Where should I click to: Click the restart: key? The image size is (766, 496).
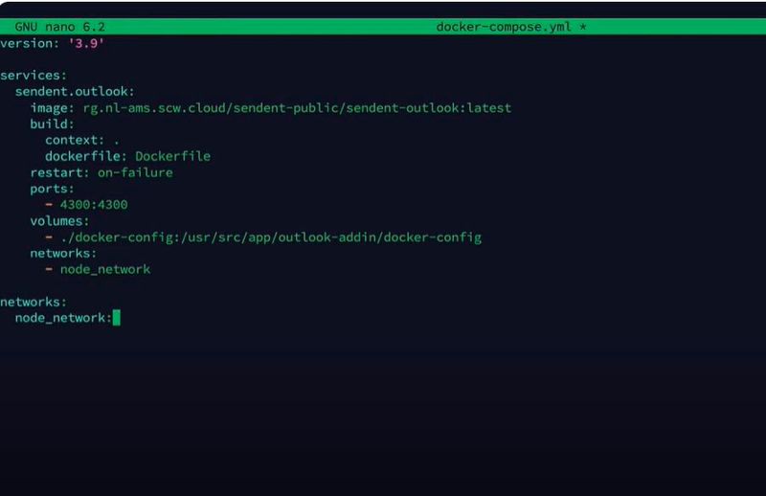coord(59,172)
